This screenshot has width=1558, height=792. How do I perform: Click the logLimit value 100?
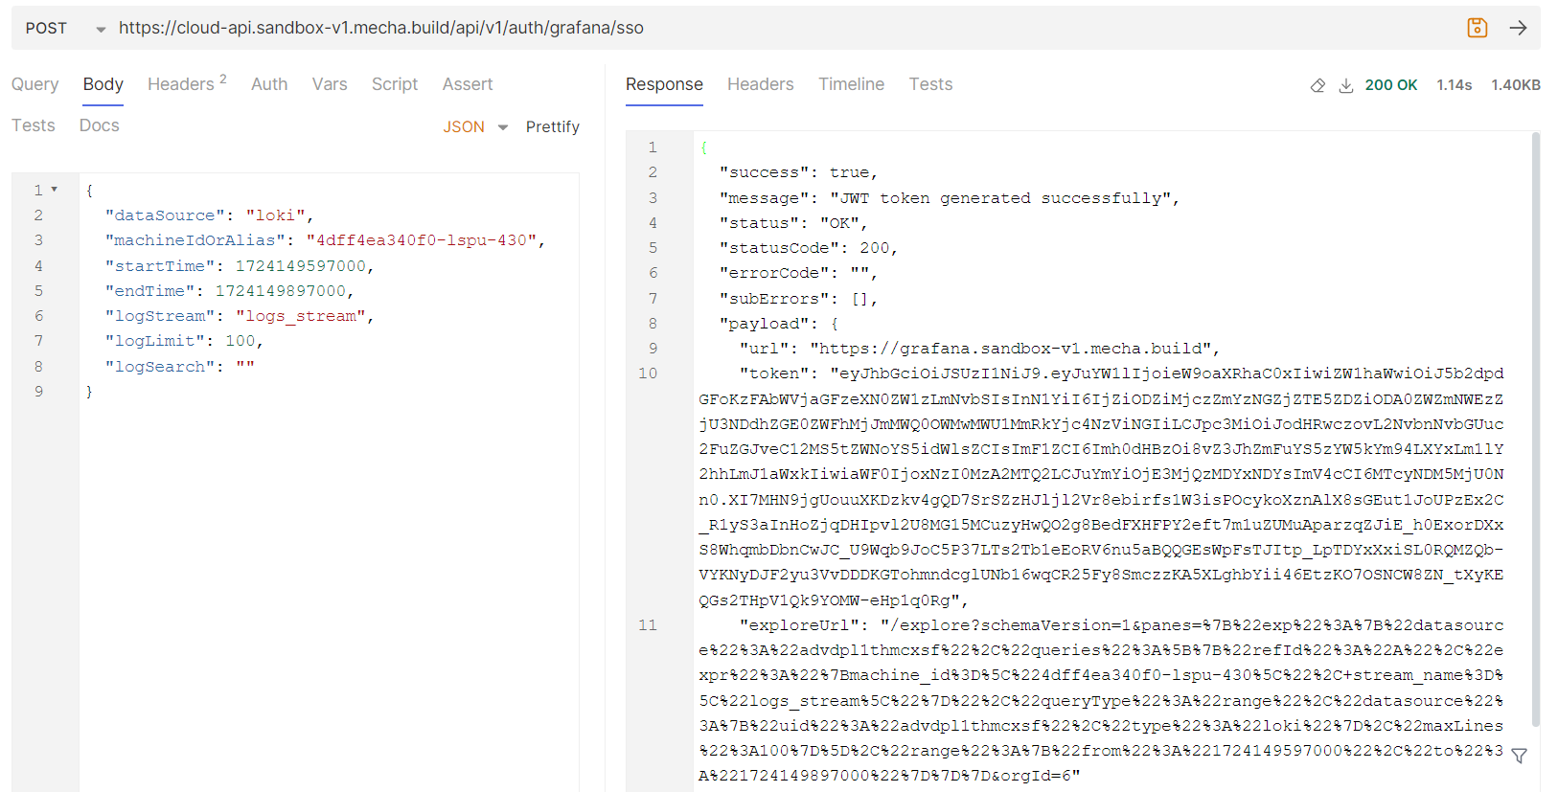[x=241, y=341]
